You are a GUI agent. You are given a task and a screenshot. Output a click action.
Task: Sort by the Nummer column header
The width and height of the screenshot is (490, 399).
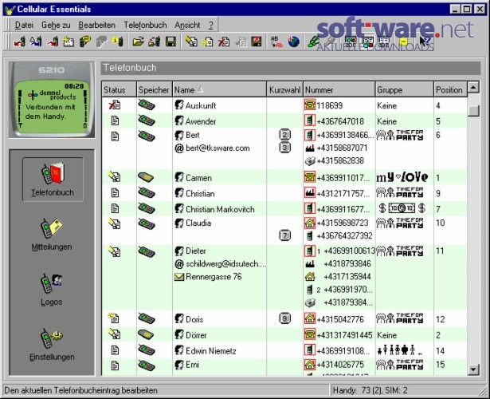click(339, 90)
